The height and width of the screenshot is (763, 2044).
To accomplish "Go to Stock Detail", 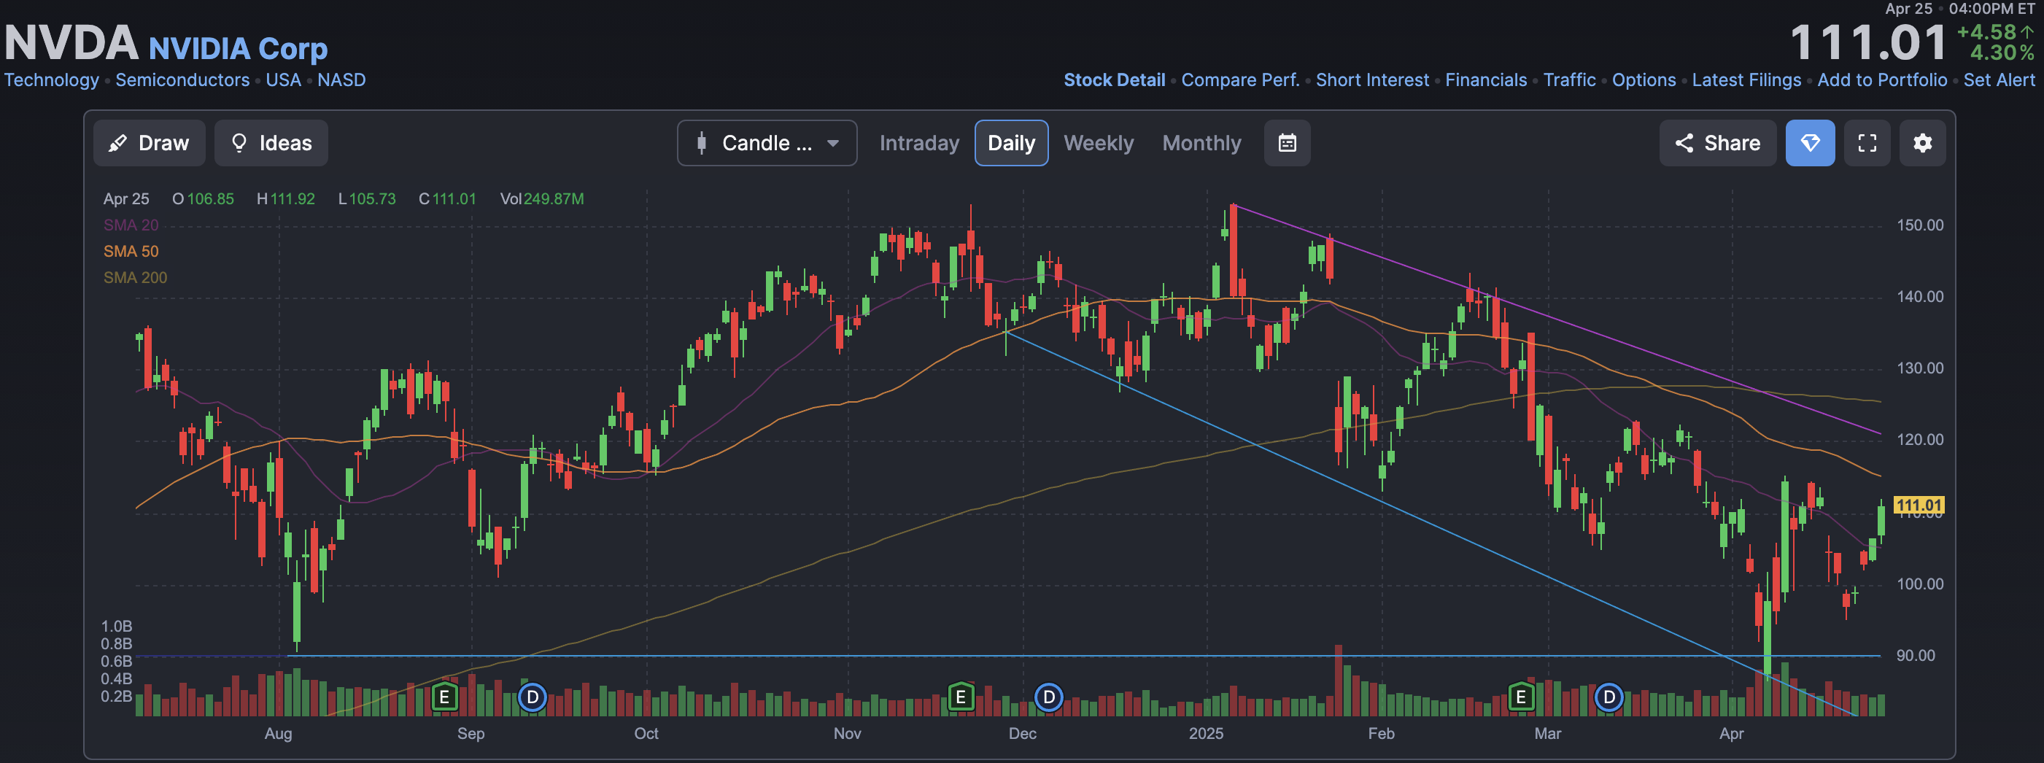I will (x=1114, y=80).
